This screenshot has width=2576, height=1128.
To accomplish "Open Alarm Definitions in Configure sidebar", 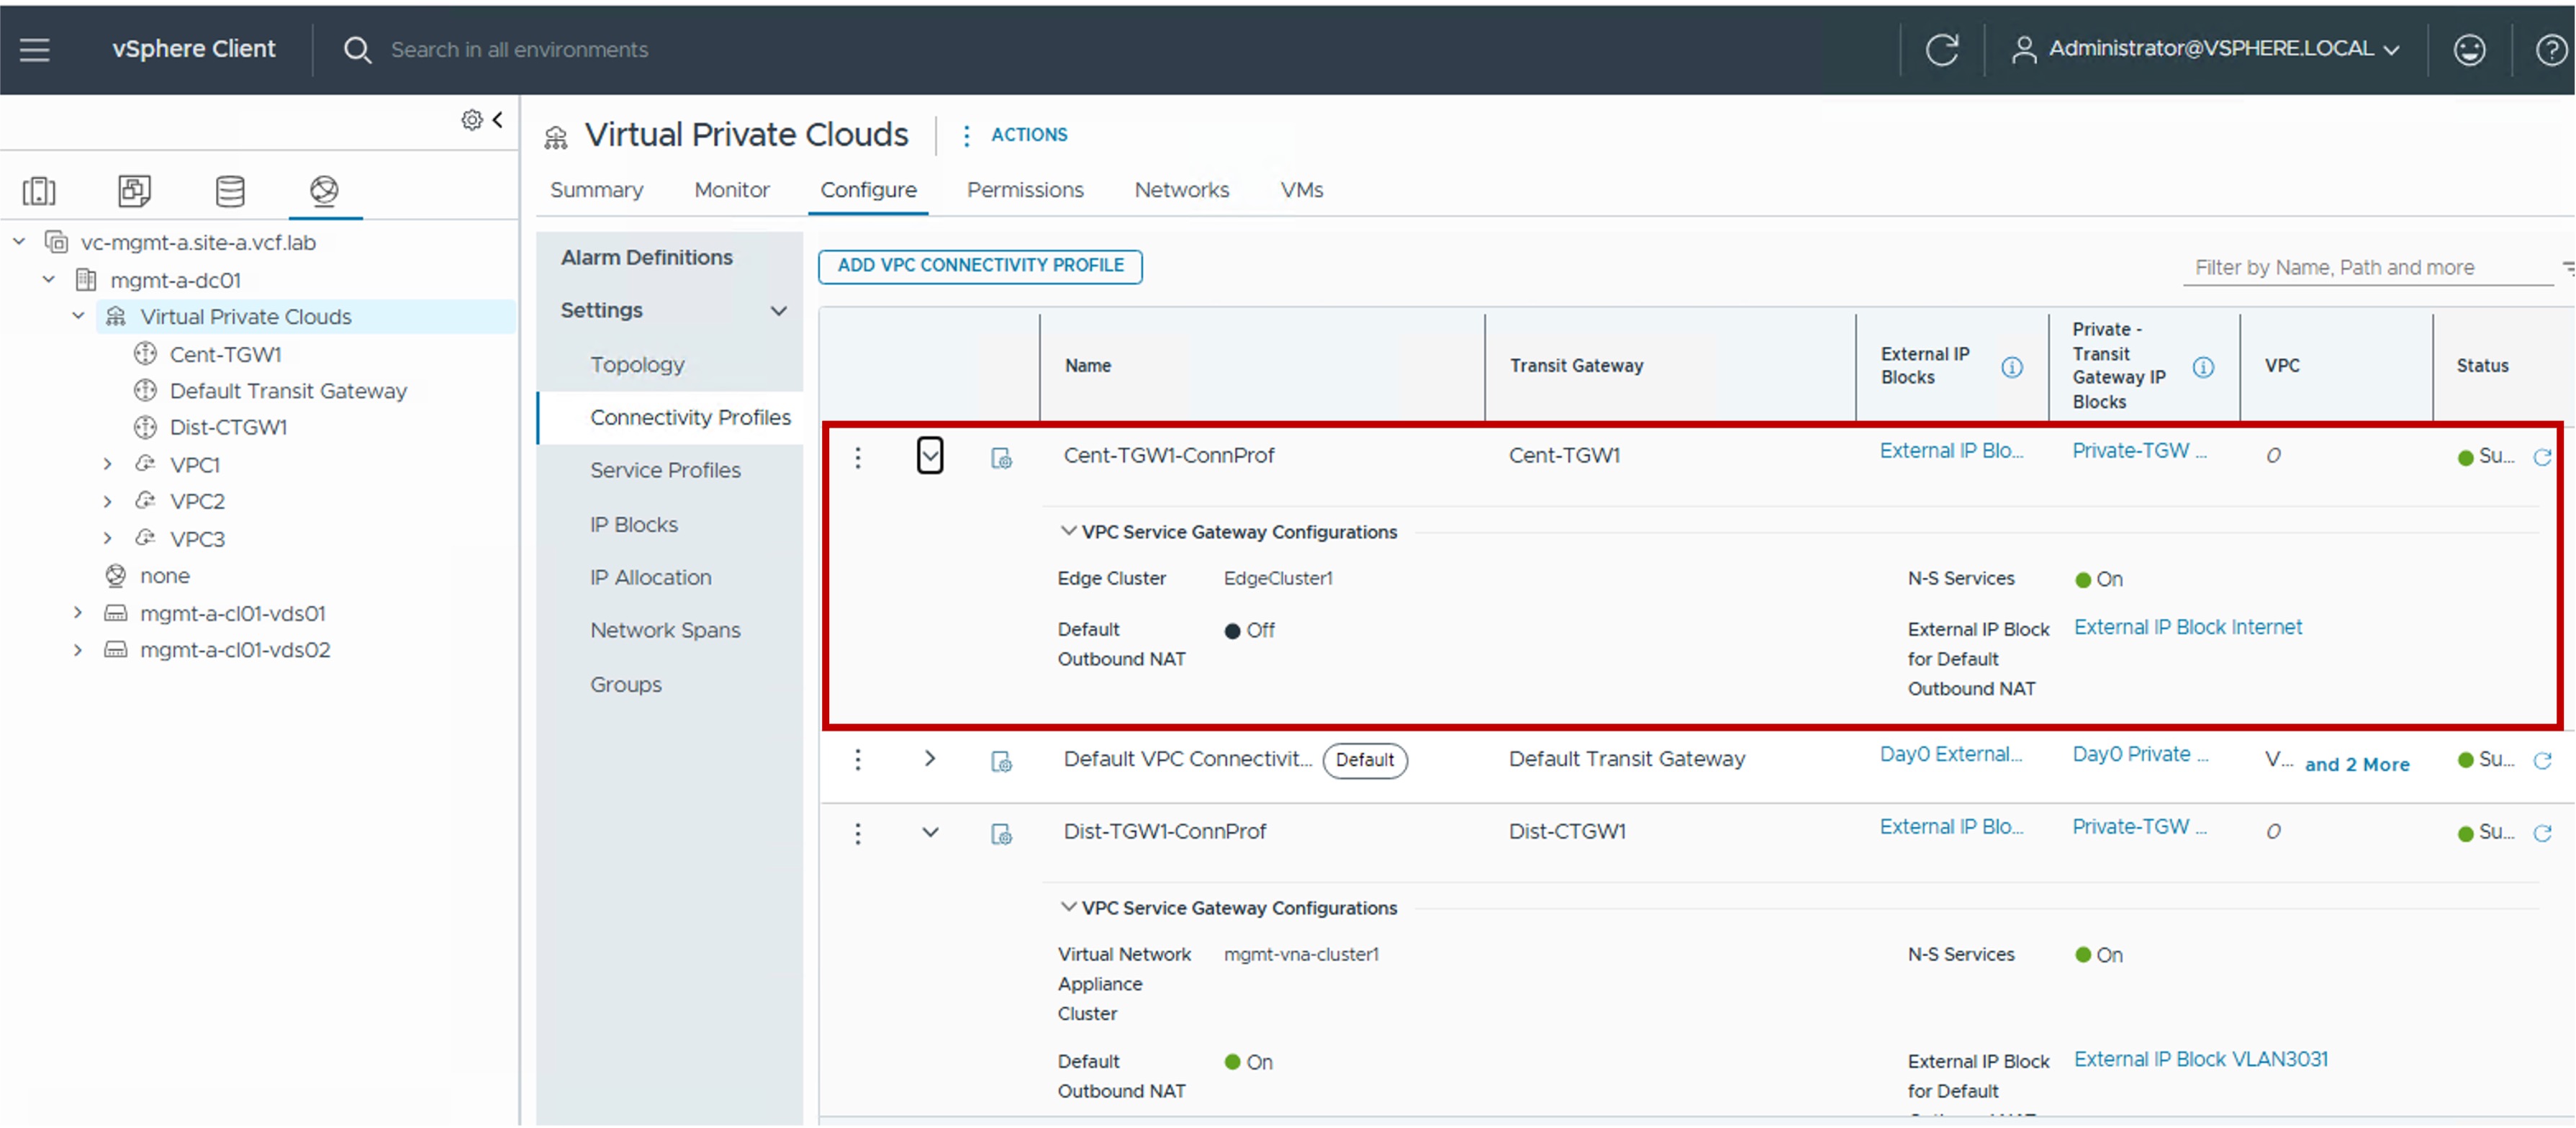I will pos(646,258).
